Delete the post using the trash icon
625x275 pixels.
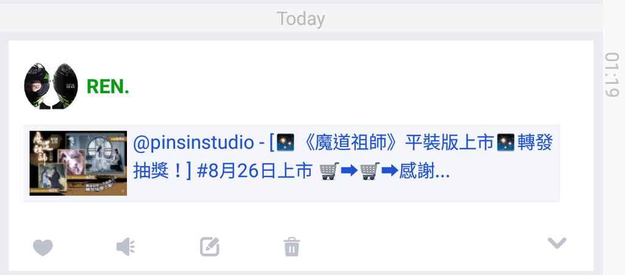click(x=292, y=247)
